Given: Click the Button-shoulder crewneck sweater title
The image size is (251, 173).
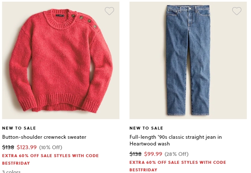Looking at the screenshot, I should [x=44, y=137].
